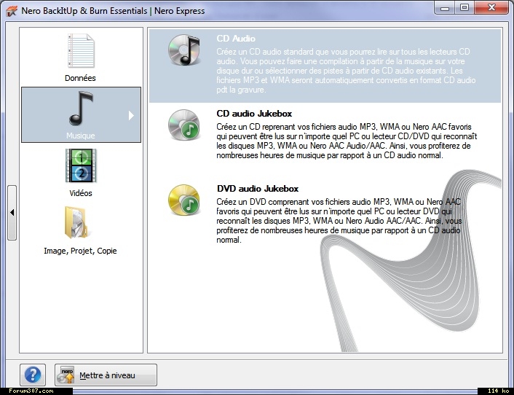Choose the CD Audio title
The height and width of the screenshot is (395, 514).
coord(236,39)
